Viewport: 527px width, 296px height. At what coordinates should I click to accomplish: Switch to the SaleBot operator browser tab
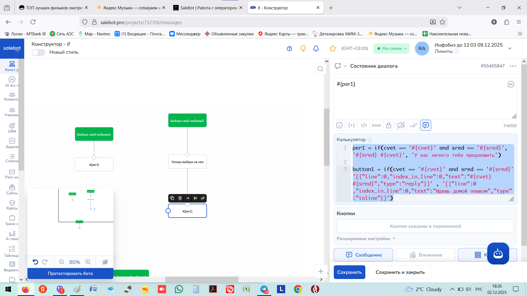tap(208, 8)
